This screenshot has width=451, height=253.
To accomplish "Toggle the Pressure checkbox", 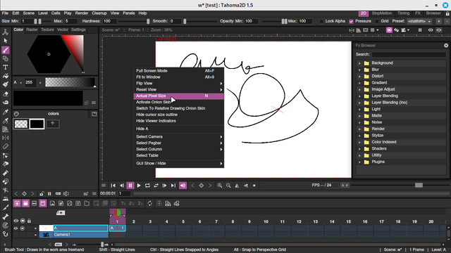I will [x=351, y=21].
